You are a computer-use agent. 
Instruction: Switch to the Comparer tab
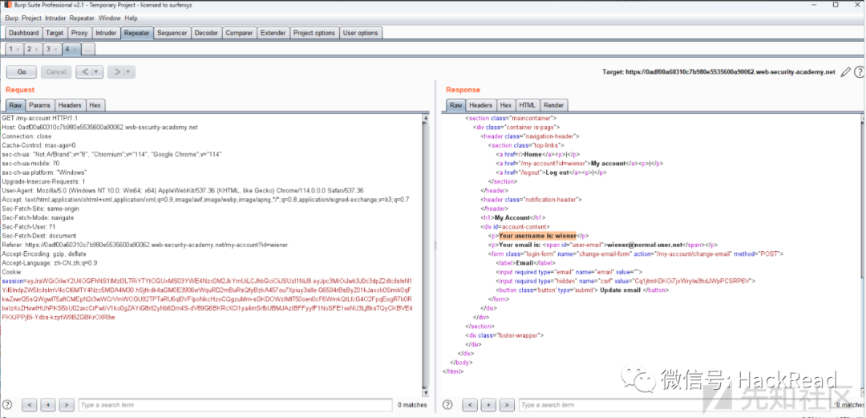click(x=239, y=33)
